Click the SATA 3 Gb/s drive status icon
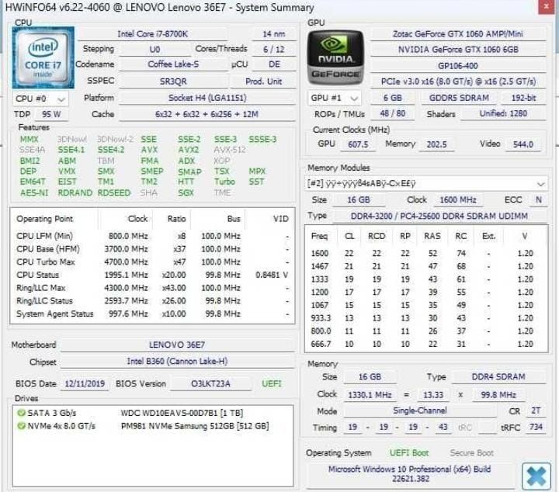559x492 pixels. (22, 413)
